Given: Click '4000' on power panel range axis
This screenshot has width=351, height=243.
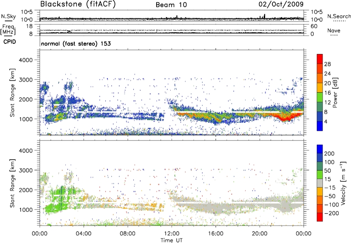Looking at the screenshot, I should point(25,60).
